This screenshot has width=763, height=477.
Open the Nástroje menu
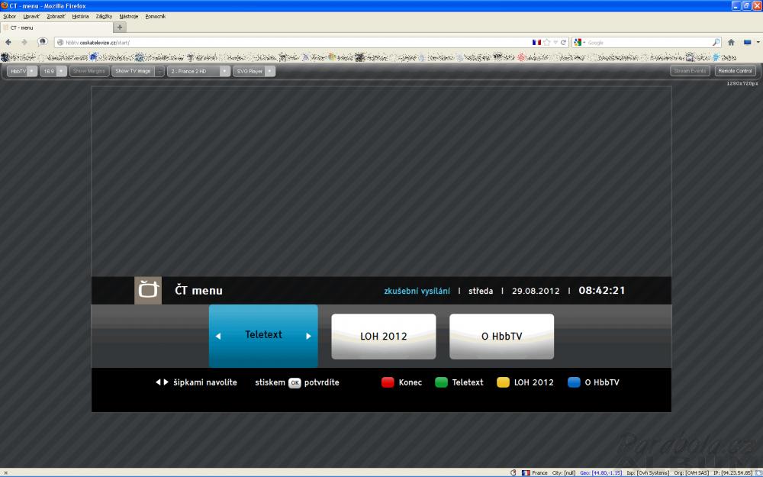129,16
